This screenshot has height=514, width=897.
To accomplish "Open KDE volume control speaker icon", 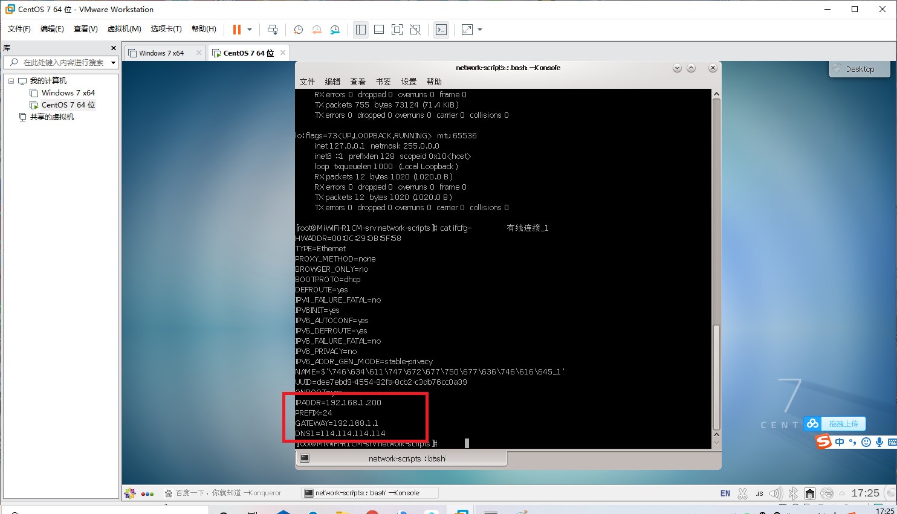I will (x=776, y=493).
